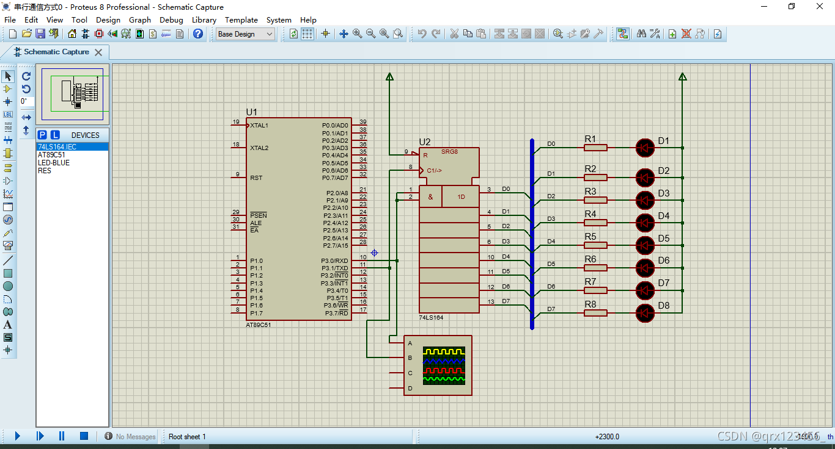This screenshot has height=449, width=835.
Task: Select RES in the devices list
Action: 72,171
